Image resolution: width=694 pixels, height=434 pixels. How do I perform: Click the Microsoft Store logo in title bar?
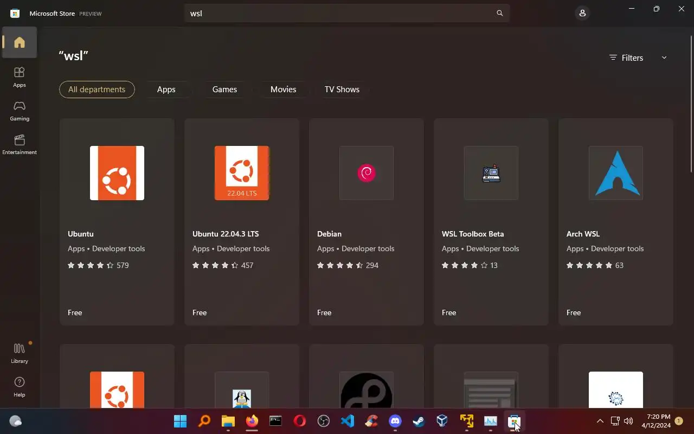tap(15, 13)
